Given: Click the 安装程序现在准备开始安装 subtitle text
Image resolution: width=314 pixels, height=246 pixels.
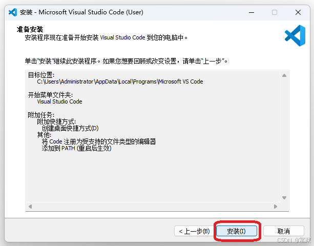Looking at the screenshot, I should pyautogui.click(x=106, y=37).
